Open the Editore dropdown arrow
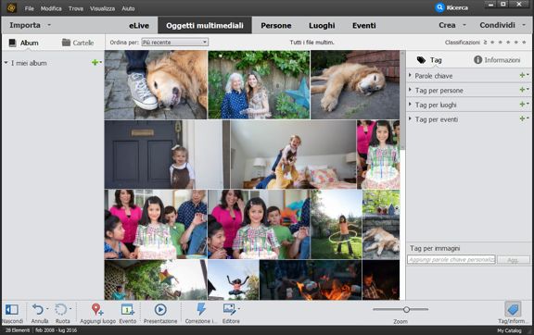534x335 pixels. pyautogui.click(x=239, y=309)
